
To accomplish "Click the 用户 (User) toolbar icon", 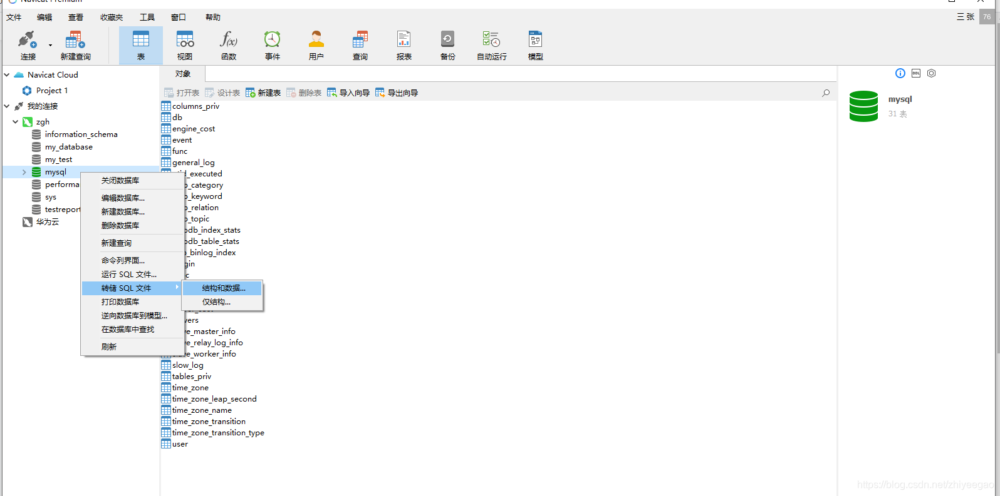I will click(x=316, y=45).
